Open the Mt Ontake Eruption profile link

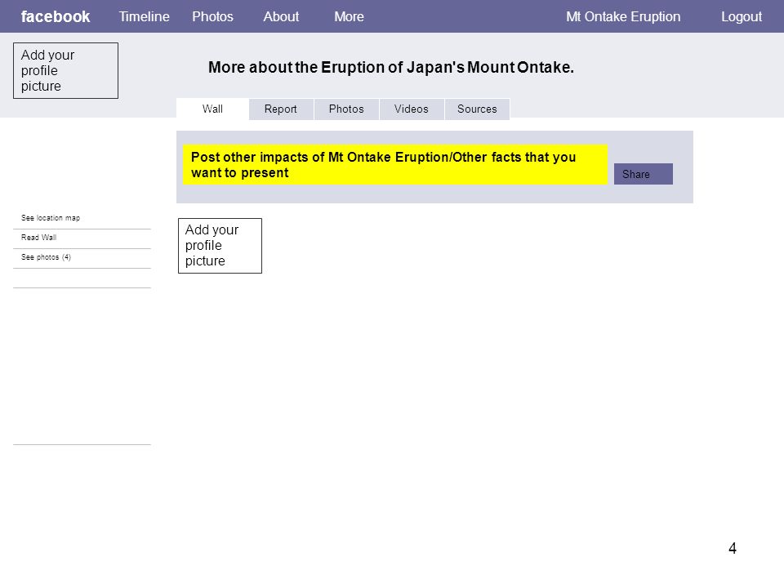[x=623, y=16]
